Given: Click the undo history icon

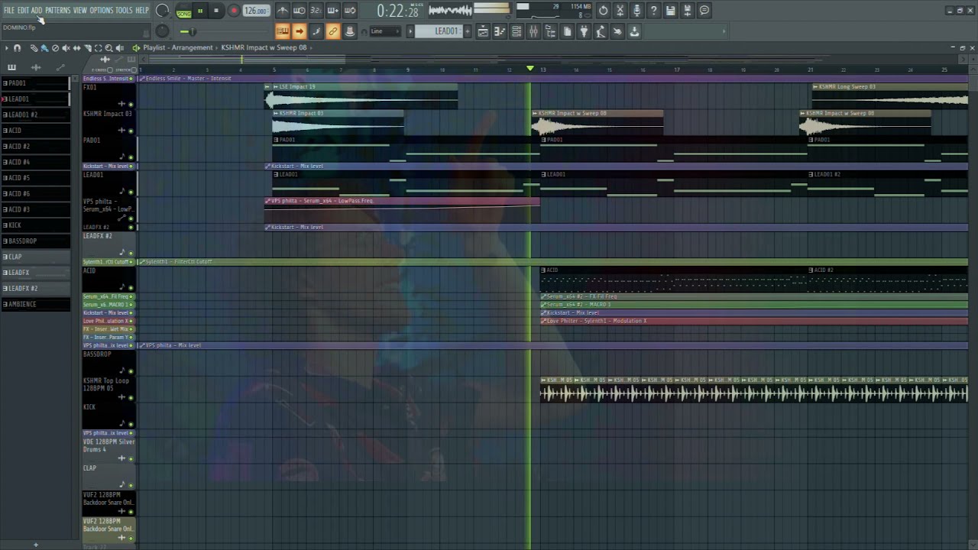Looking at the screenshot, I should pos(604,11).
